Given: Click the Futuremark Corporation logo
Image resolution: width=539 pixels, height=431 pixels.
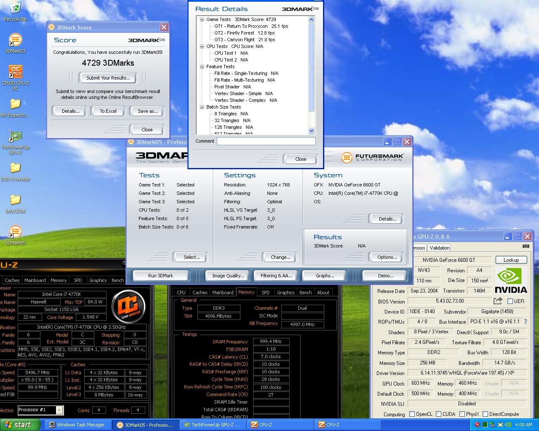Looking at the screenshot, I should [x=372, y=157].
